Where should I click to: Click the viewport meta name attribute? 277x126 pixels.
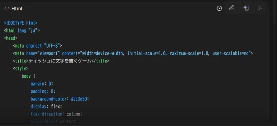(x=43, y=53)
